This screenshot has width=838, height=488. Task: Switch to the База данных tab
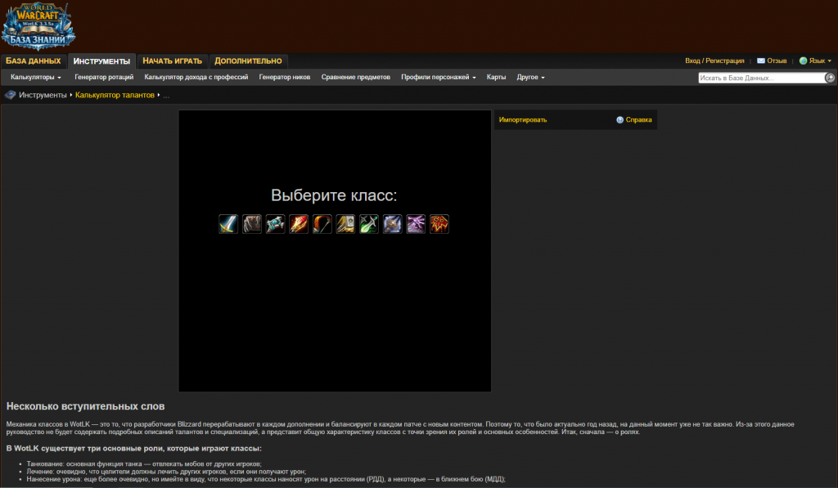click(x=34, y=61)
